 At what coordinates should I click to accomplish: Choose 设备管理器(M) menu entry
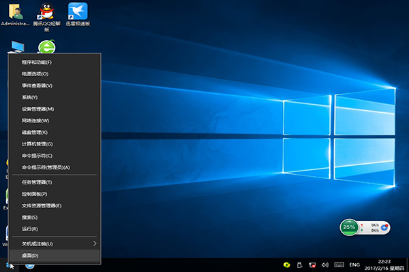37,109
